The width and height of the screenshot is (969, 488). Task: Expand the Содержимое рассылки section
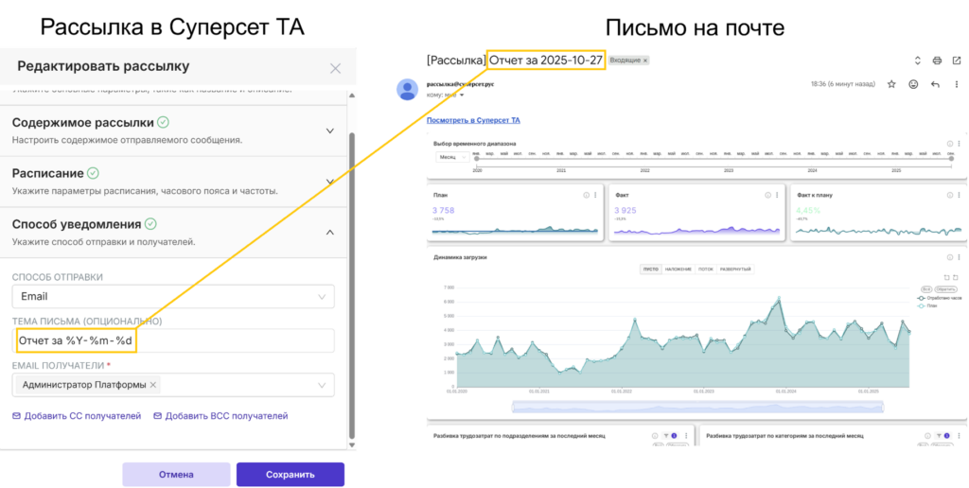point(330,131)
